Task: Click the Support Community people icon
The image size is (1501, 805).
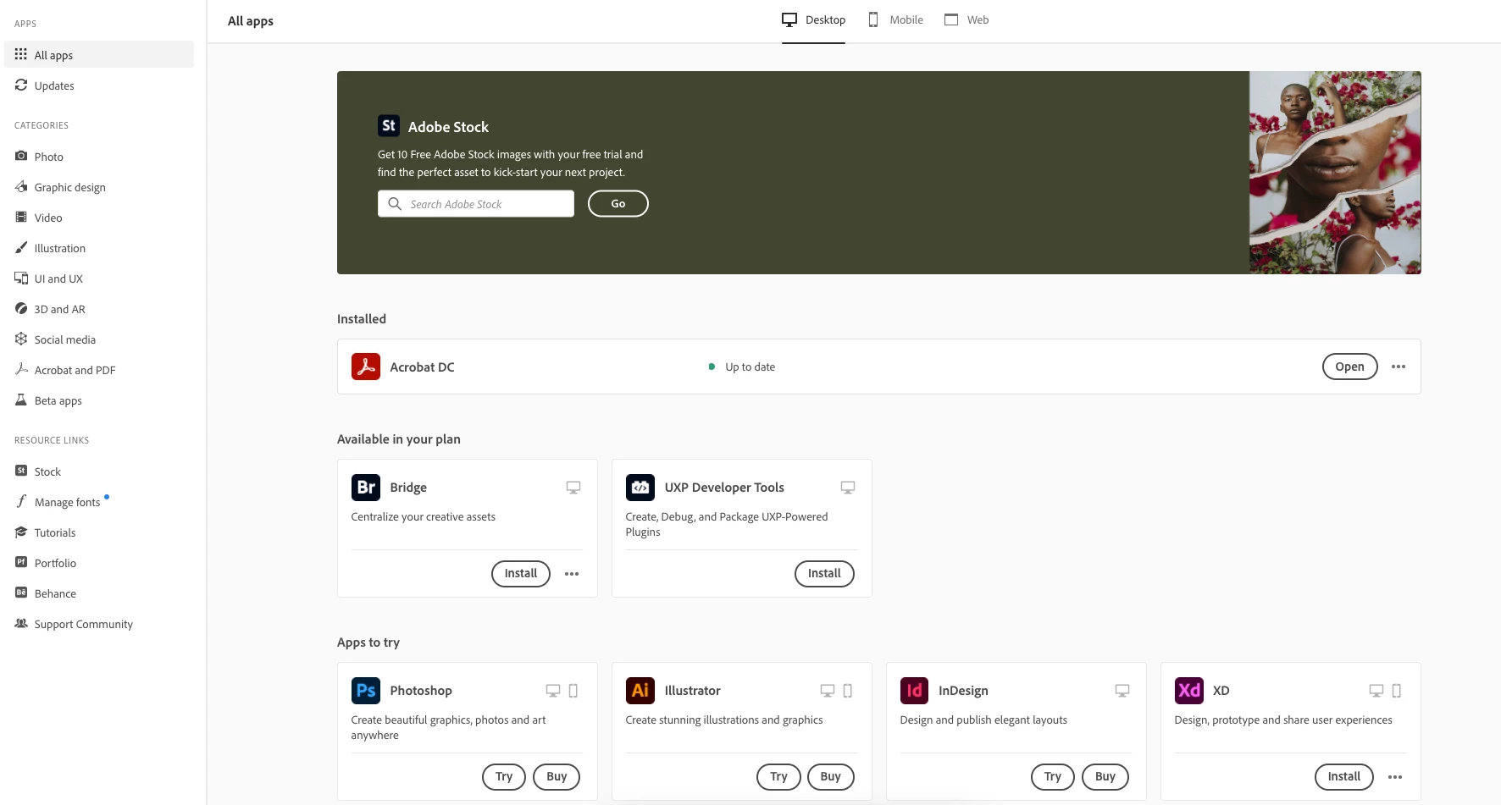Action: click(21, 623)
